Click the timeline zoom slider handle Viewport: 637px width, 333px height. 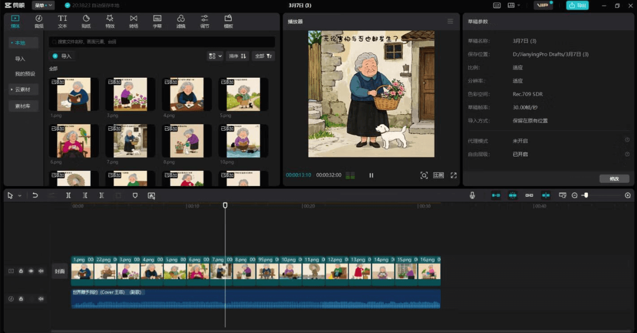[x=585, y=195]
